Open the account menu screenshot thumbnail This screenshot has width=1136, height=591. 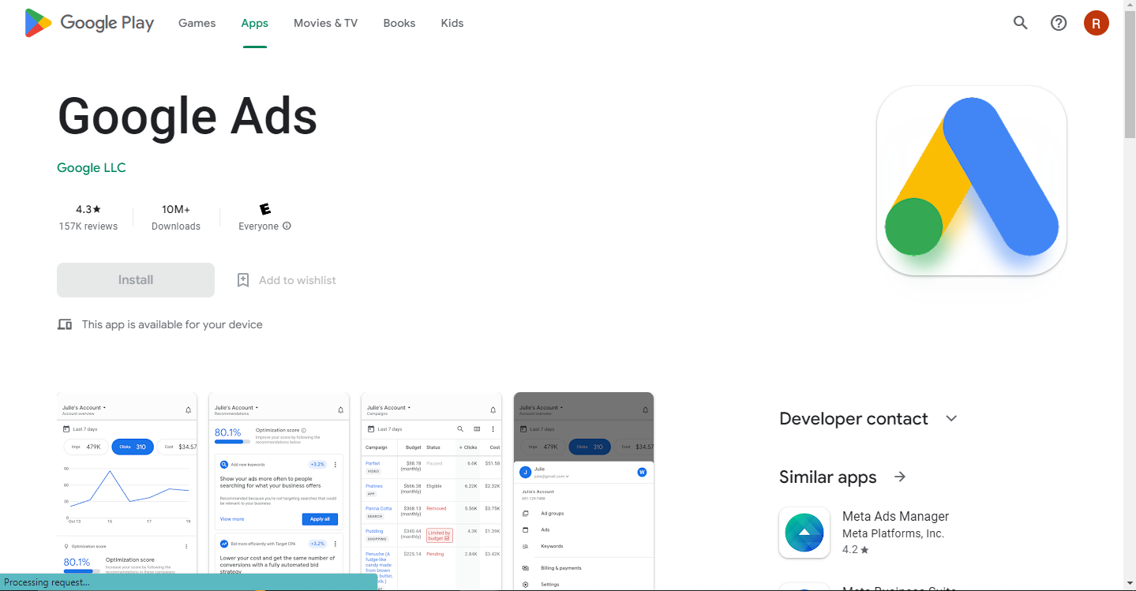(583, 491)
